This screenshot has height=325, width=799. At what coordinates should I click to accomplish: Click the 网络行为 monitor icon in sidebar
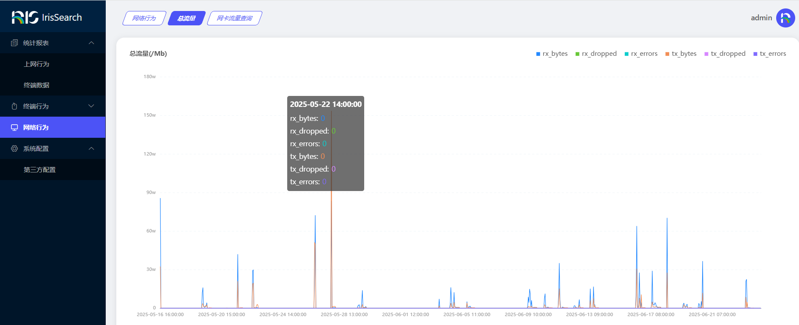pyautogui.click(x=14, y=128)
